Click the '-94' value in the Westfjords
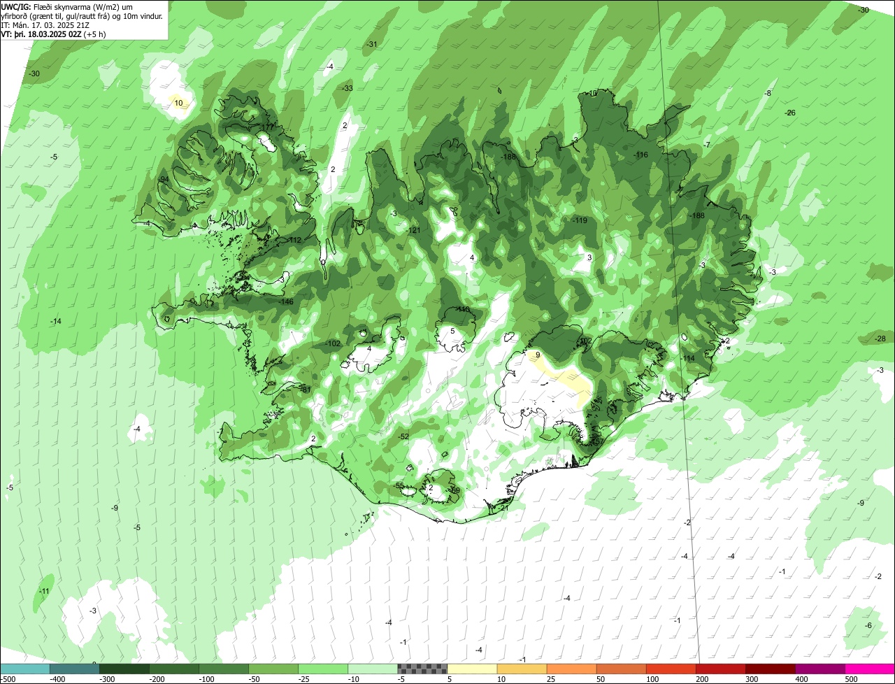 (x=164, y=180)
